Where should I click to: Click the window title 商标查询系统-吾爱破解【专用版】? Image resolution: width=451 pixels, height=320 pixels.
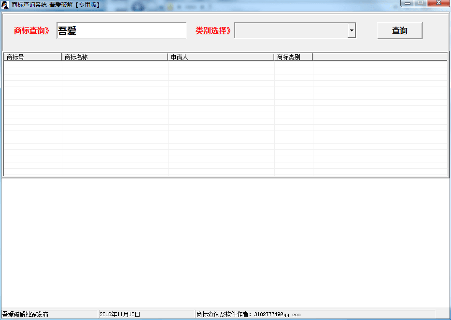[56, 5]
